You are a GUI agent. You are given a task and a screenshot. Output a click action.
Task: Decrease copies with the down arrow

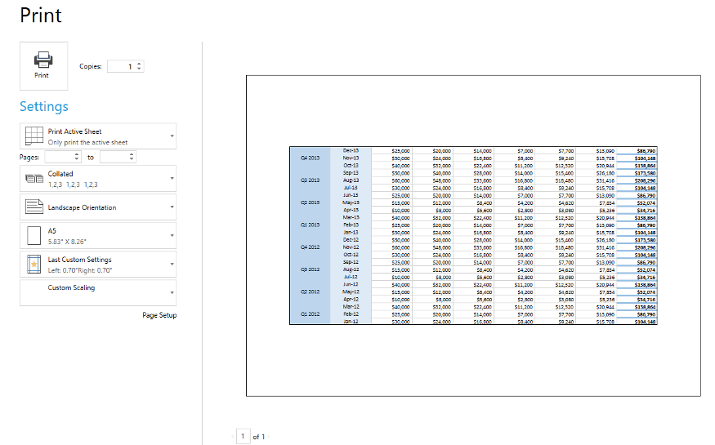point(139,69)
